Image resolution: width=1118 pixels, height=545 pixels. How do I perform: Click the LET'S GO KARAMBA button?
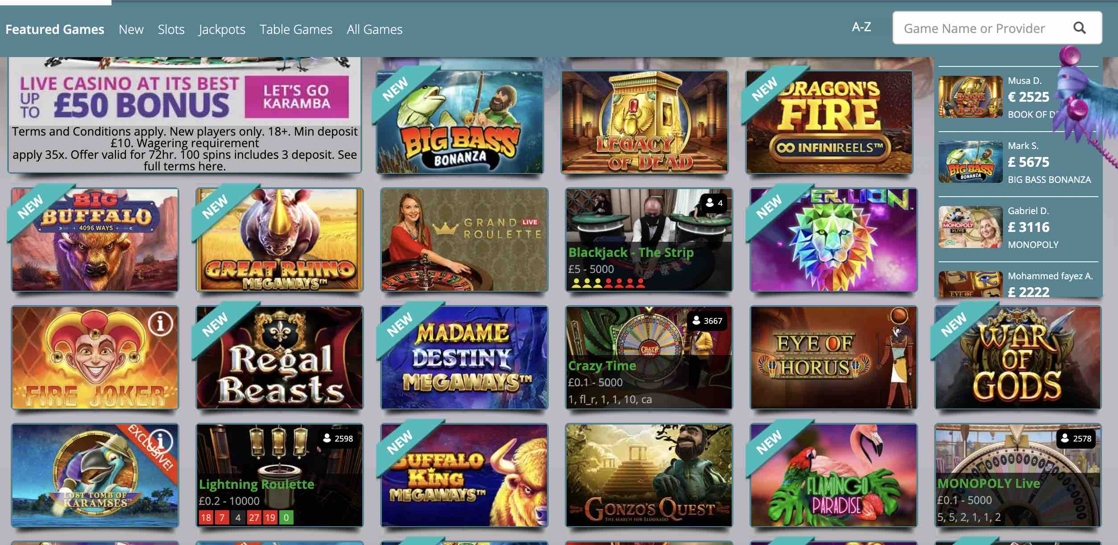point(297,97)
